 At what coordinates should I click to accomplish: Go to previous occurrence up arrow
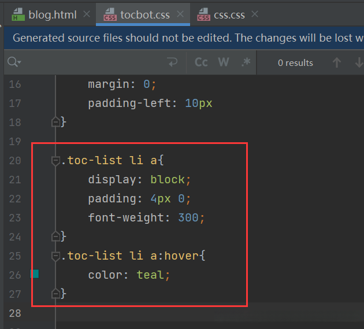(x=337, y=62)
